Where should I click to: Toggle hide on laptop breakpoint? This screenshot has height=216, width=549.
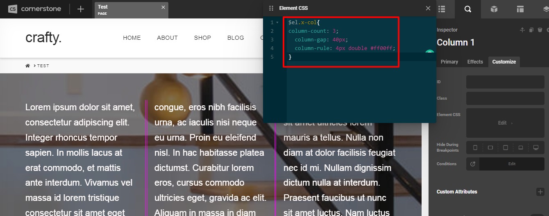(521, 148)
